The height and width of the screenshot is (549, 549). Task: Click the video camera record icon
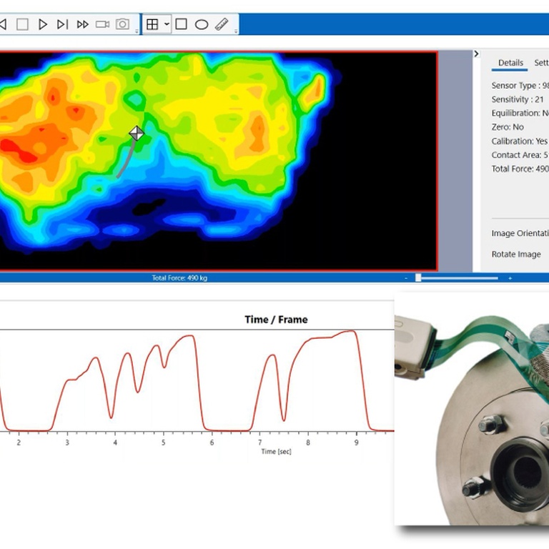[x=103, y=24]
